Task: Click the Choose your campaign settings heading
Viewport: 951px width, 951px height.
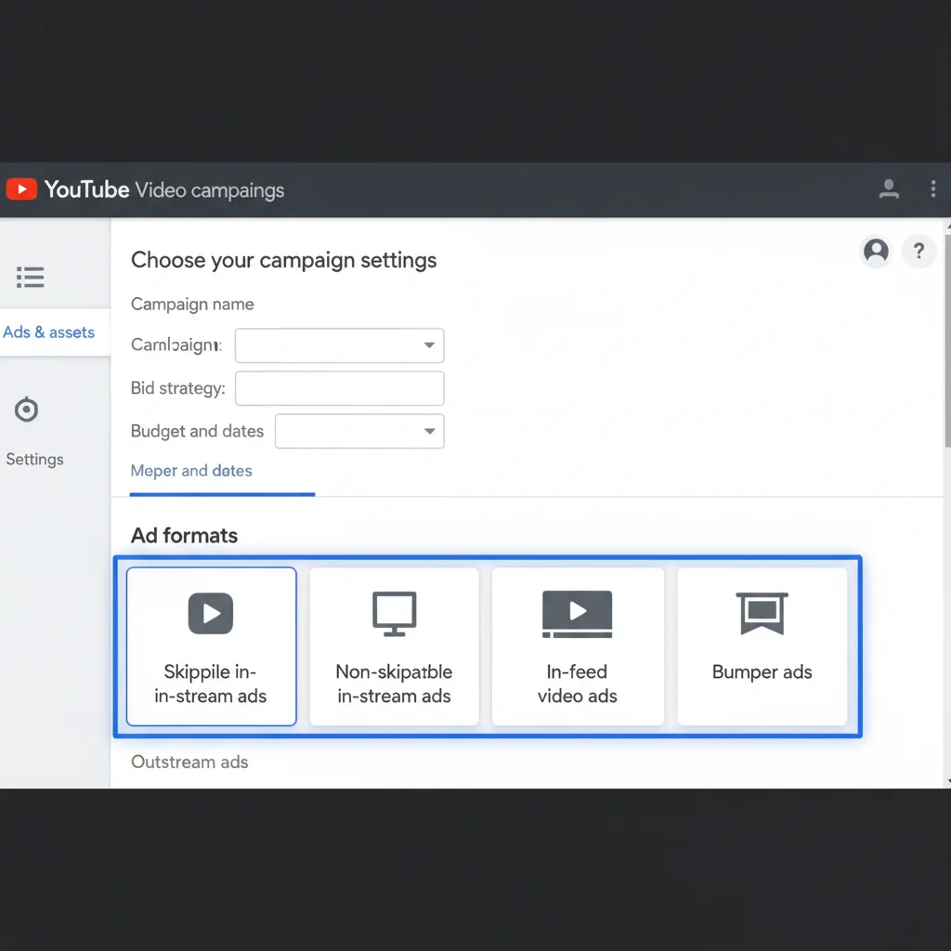Action: [284, 260]
